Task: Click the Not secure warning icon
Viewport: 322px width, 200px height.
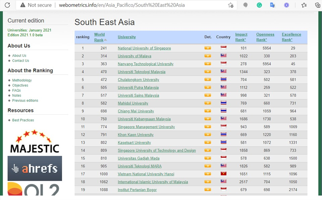Action: pos(23,5)
